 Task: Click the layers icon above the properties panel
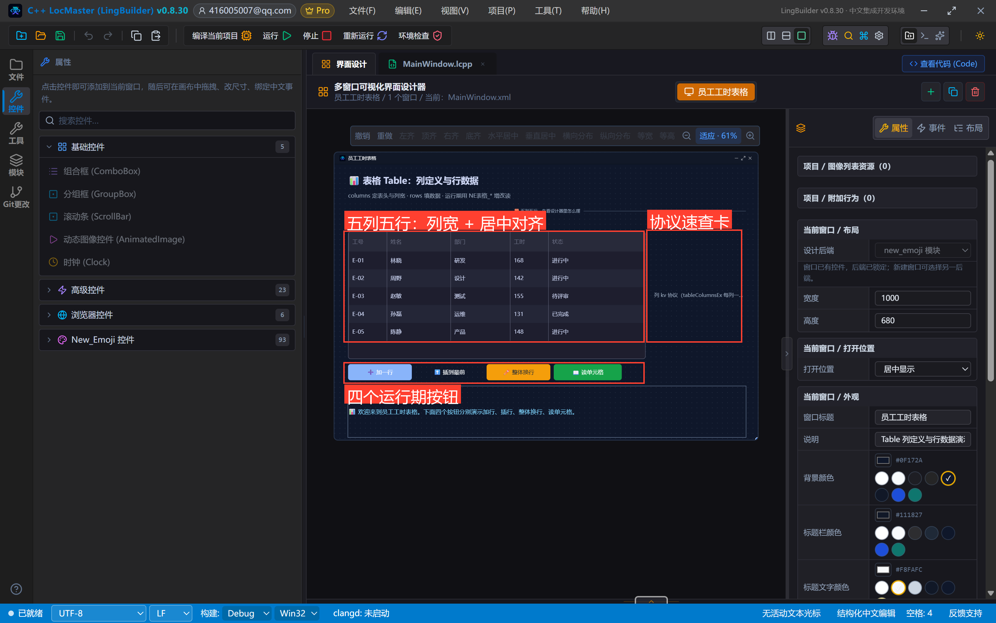pyautogui.click(x=800, y=128)
